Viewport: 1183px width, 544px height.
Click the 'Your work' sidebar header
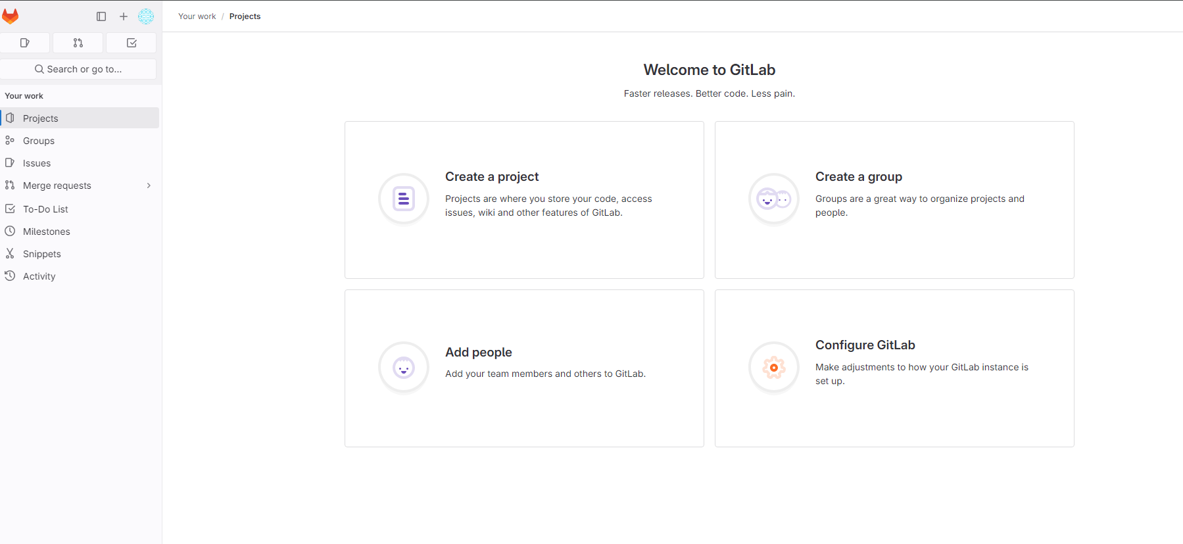point(24,96)
